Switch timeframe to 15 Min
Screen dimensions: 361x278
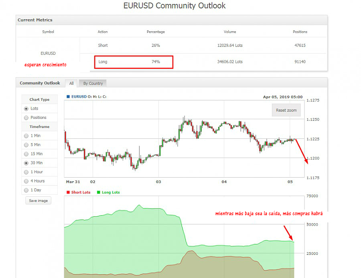[x=26, y=154]
